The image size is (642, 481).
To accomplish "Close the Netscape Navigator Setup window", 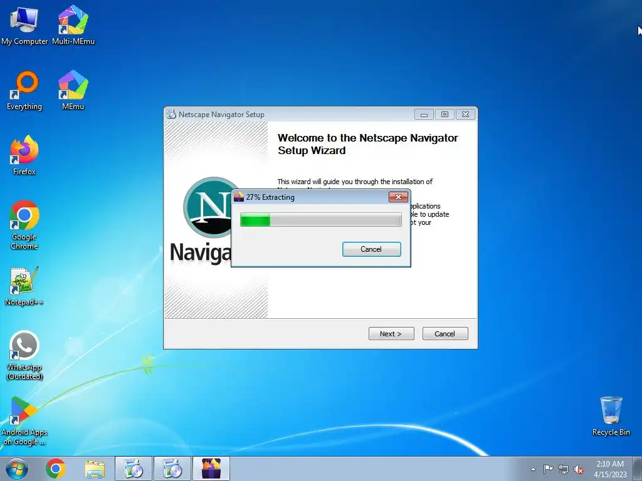I will click(466, 115).
